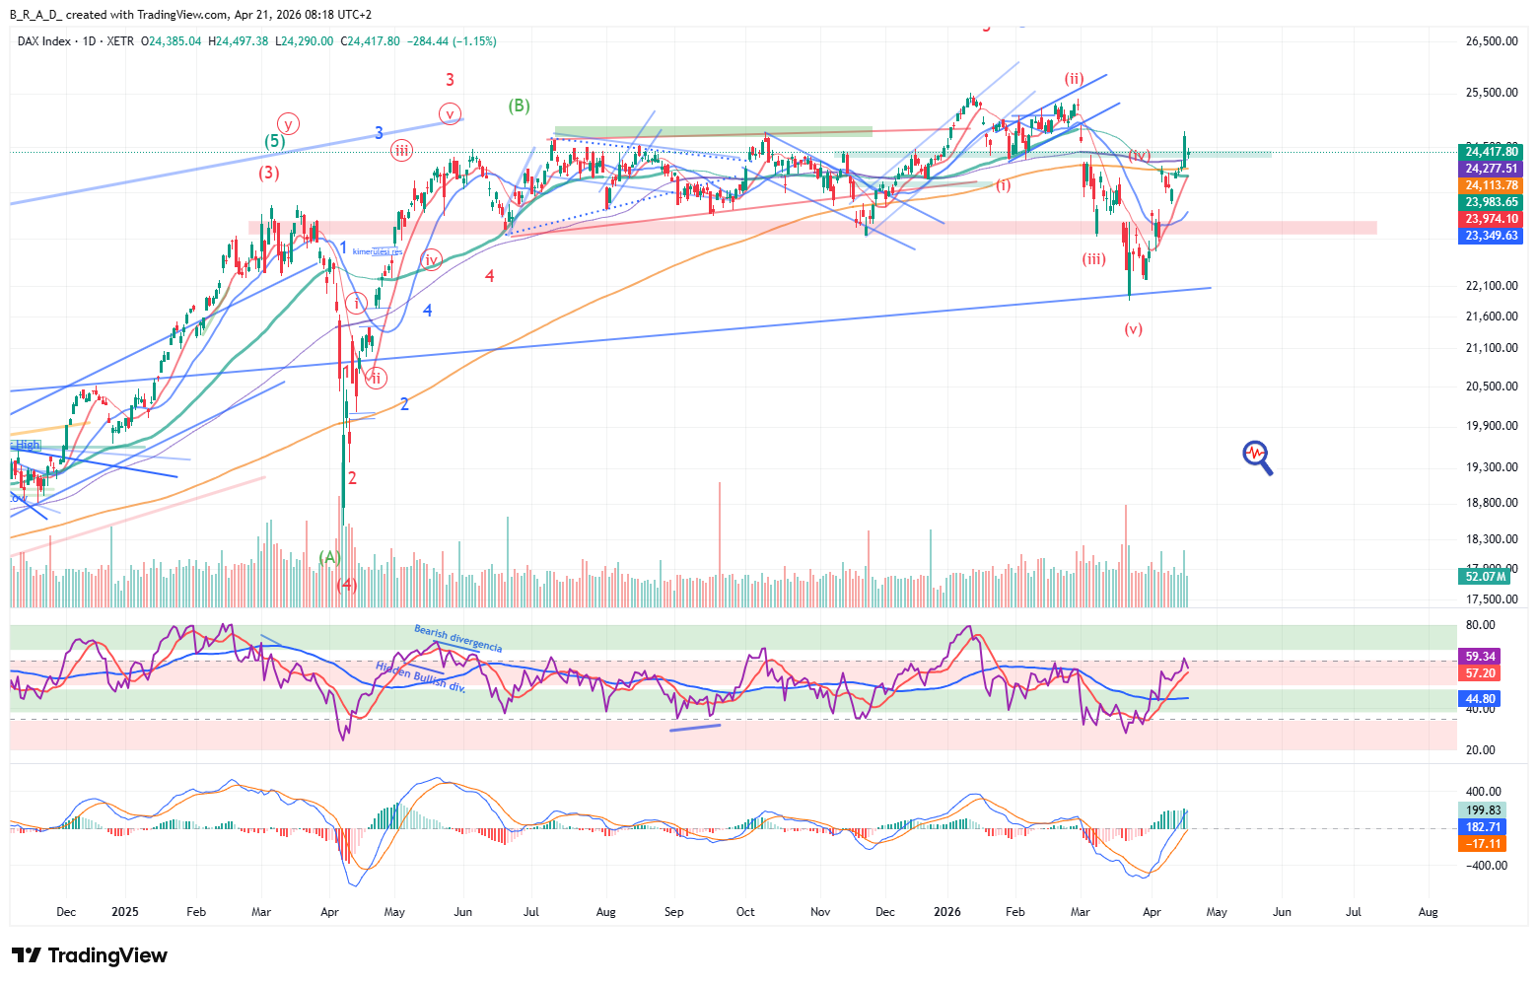This screenshot has height=985, width=1538.
Task: Click the 2026 label on time axis
Action: pyautogui.click(x=947, y=912)
